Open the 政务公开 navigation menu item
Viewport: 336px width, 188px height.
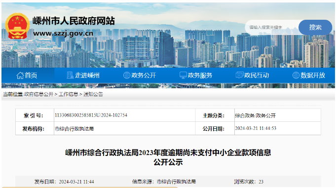click(x=140, y=75)
